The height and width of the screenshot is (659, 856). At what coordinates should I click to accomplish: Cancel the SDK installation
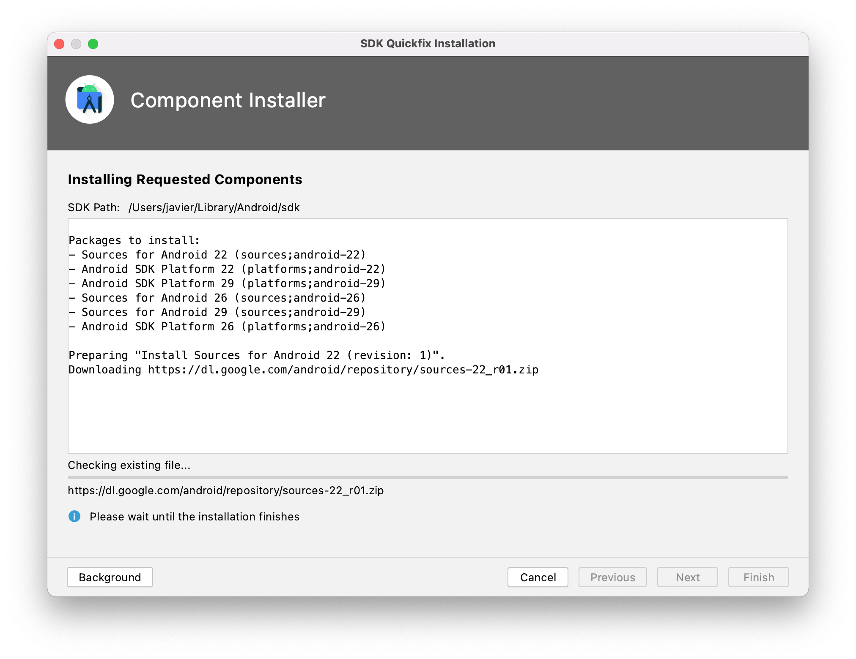click(x=538, y=577)
